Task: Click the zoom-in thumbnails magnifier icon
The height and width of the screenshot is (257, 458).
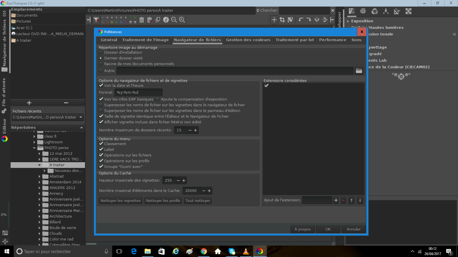Action: [x=182, y=20]
